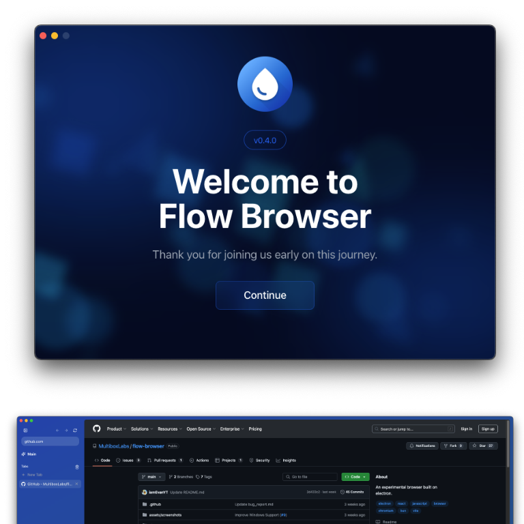Minimize welcome window with yellow button
The width and height of the screenshot is (524, 524).
click(x=55, y=35)
